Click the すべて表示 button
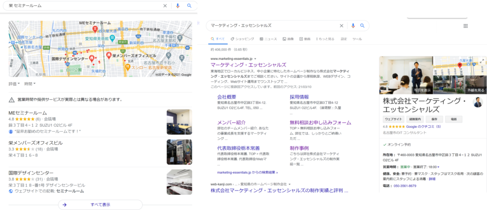The width and height of the screenshot is (487, 210). (100, 205)
